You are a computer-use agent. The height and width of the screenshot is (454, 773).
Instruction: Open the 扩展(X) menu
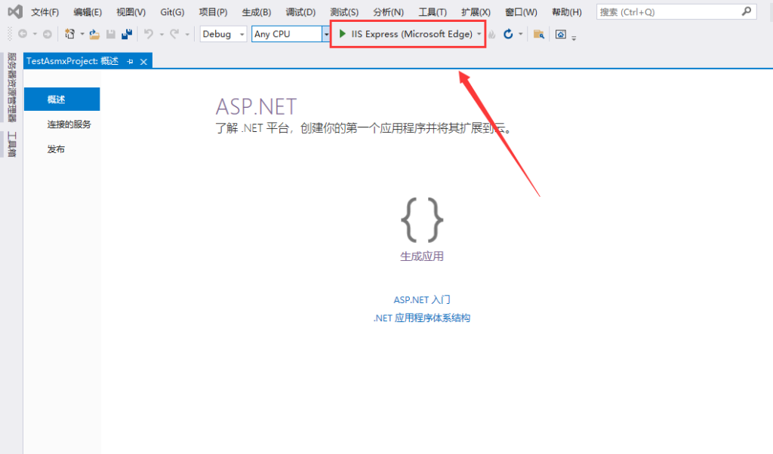[476, 12]
